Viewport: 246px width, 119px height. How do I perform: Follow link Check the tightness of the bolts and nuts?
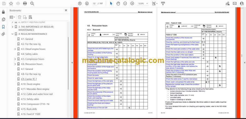[180, 62]
